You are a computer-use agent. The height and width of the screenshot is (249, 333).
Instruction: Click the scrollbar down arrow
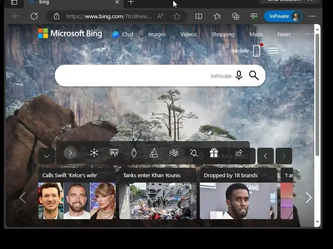[317, 222]
